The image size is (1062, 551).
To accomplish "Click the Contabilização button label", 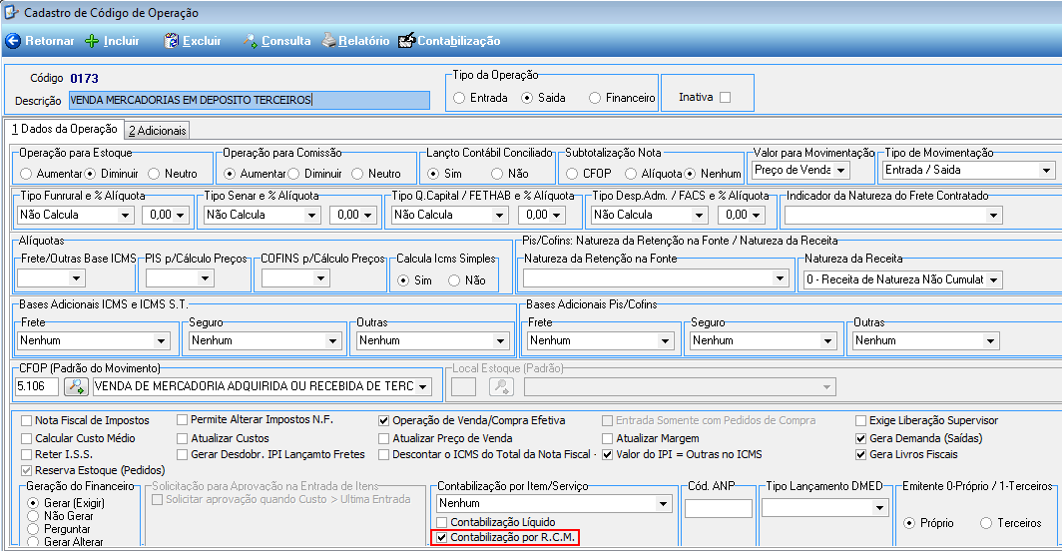I will pyautogui.click(x=458, y=41).
